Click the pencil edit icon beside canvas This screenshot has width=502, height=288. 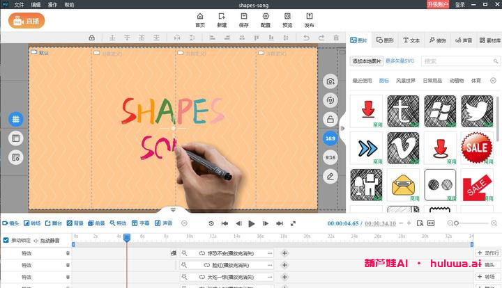click(x=330, y=177)
